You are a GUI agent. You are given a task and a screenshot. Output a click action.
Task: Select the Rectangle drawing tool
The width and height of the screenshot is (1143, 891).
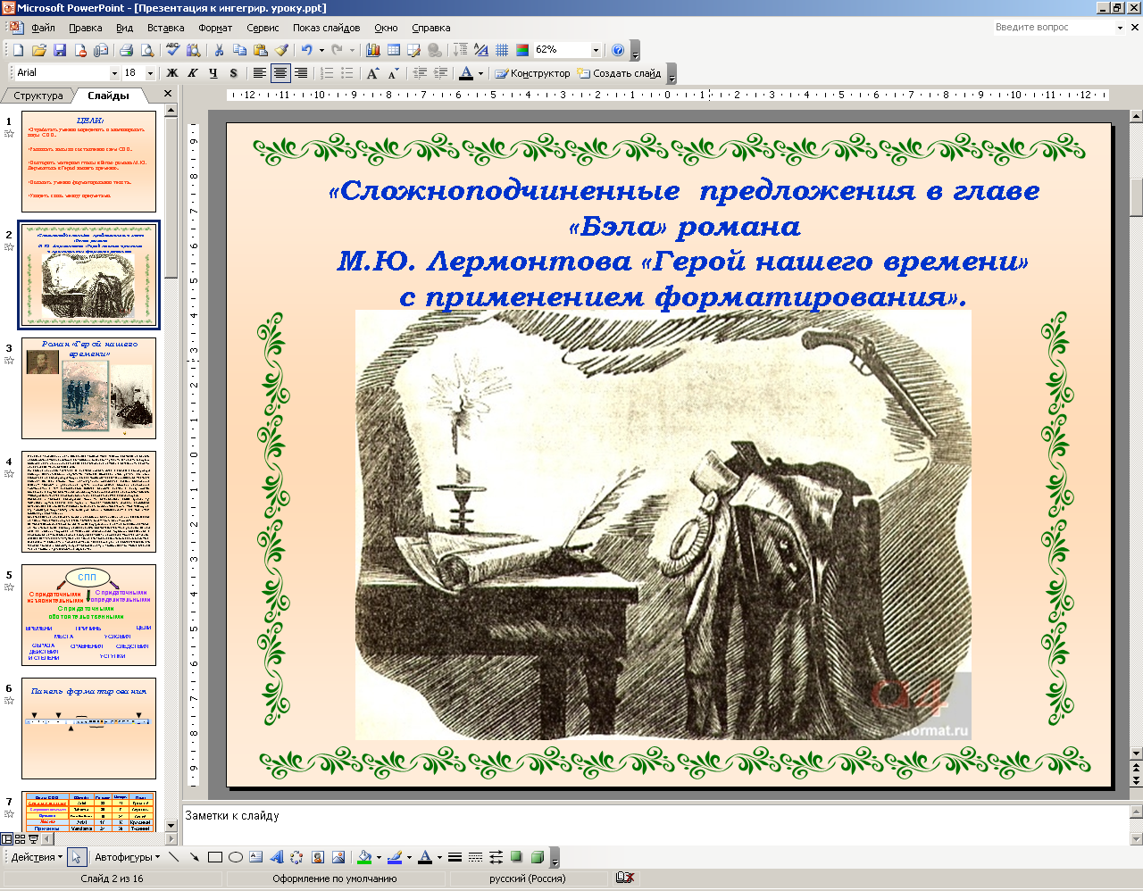coord(214,857)
